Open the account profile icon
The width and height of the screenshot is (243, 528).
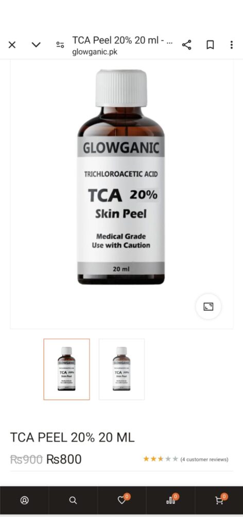[x=25, y=500]
